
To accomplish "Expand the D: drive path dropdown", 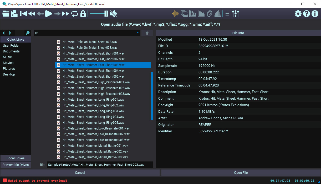I will tap(137, 33).
